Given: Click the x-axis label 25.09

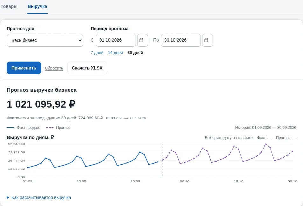Looking at the screenshot, I should [135, 181].
